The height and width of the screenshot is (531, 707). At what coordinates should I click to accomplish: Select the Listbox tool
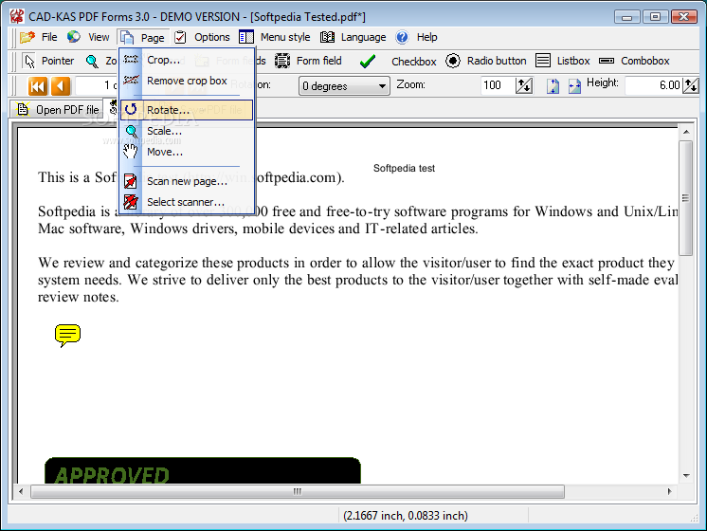click(563, 61)
